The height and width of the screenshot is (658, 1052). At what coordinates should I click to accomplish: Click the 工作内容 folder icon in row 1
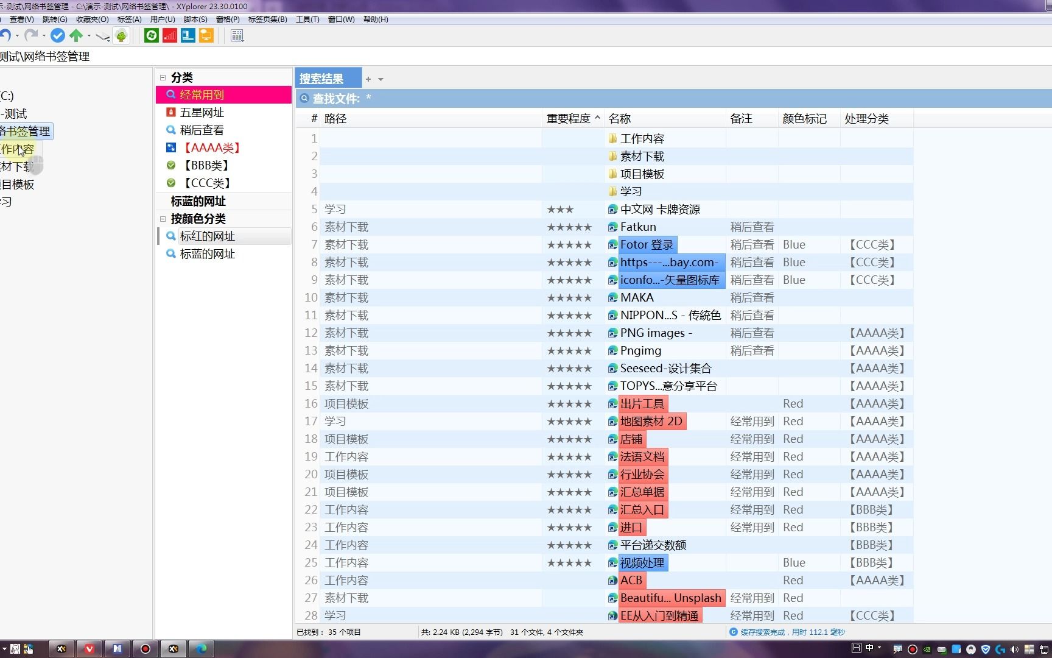pyautogui.click(x=613, y=139)
